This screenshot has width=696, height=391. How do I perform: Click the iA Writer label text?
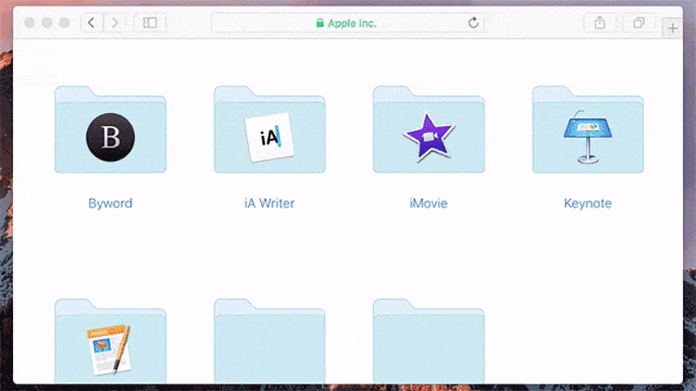coord(270,203)
